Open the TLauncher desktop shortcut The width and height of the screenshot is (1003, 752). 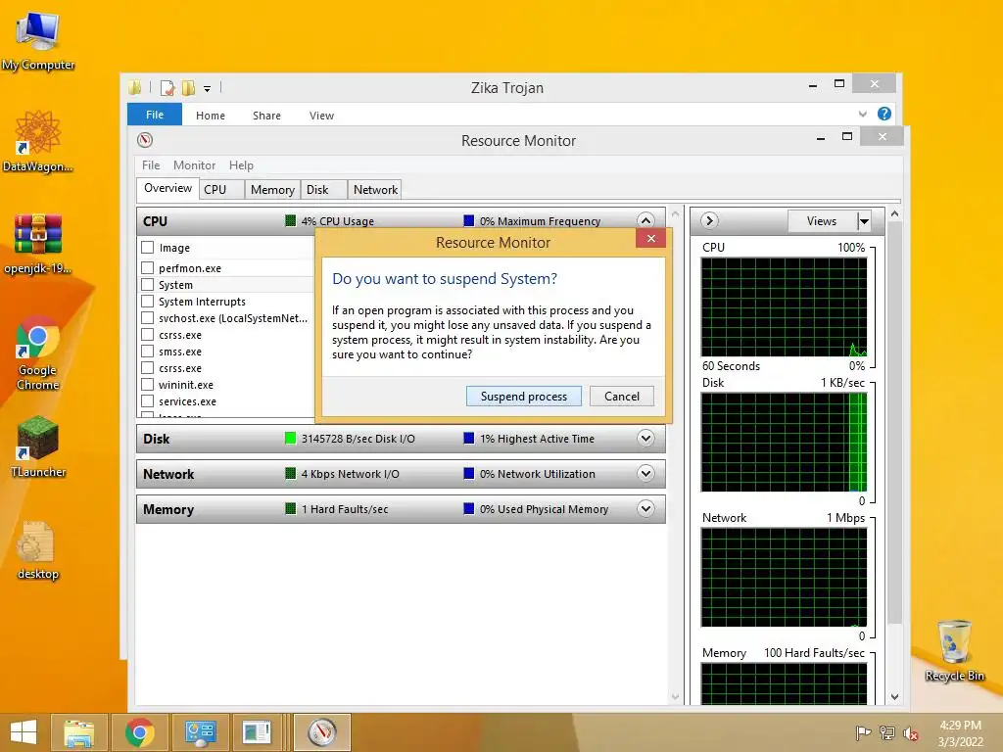(x=38, y=446)
